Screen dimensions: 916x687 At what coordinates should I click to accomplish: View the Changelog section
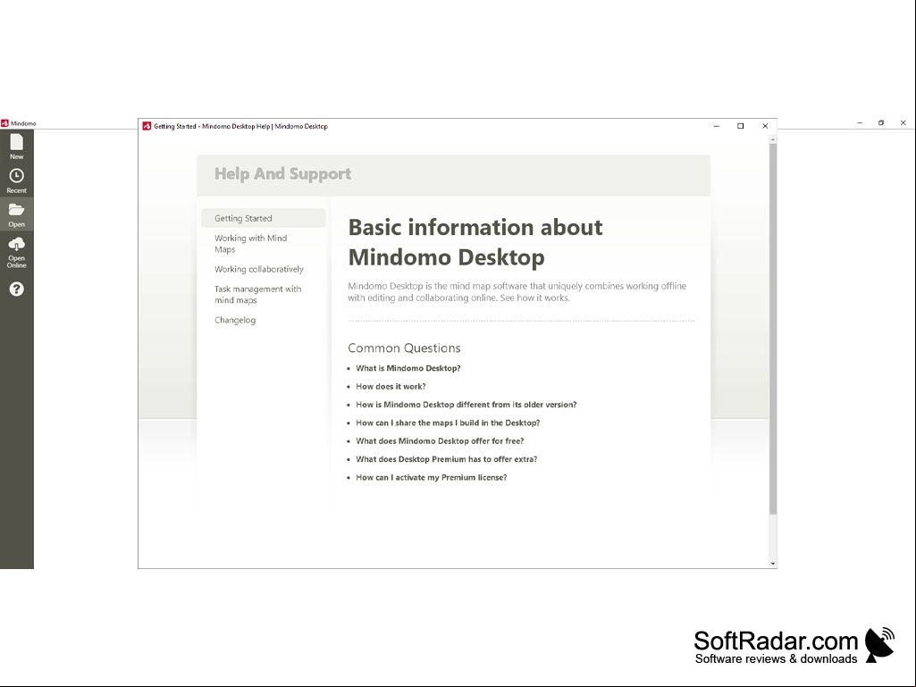235,320
